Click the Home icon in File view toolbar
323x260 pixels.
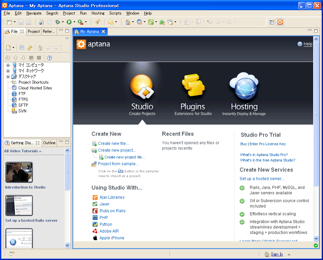[40, 48]
